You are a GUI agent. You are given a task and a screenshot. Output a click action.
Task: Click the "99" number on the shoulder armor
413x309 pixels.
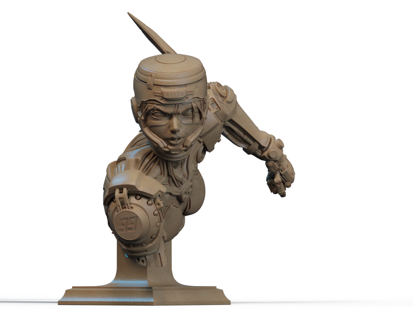click(x=128, y=225)
